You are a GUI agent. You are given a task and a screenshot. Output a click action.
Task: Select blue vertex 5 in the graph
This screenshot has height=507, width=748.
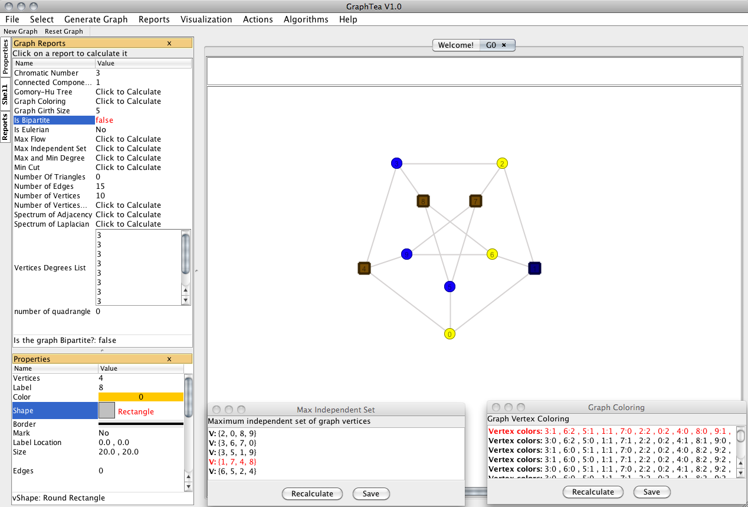point(450,286)
